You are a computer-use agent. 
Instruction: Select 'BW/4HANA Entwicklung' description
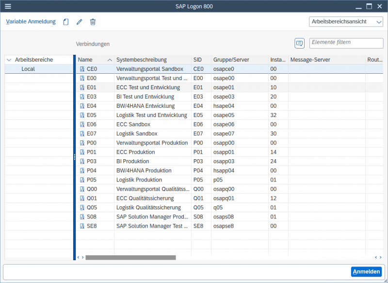pos(145,106)
